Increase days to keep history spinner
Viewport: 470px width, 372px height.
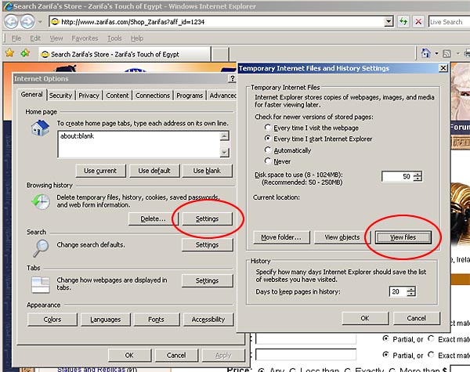411,289
